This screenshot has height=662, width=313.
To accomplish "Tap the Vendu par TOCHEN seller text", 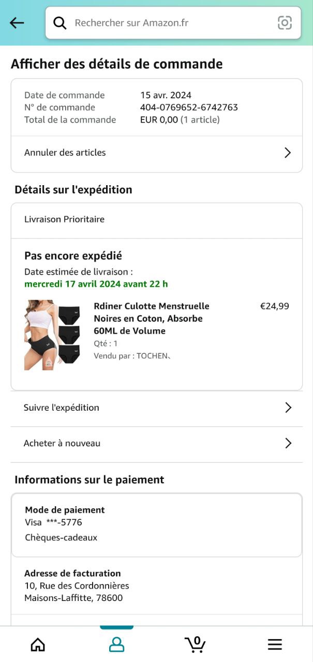I will click(132, 356).
